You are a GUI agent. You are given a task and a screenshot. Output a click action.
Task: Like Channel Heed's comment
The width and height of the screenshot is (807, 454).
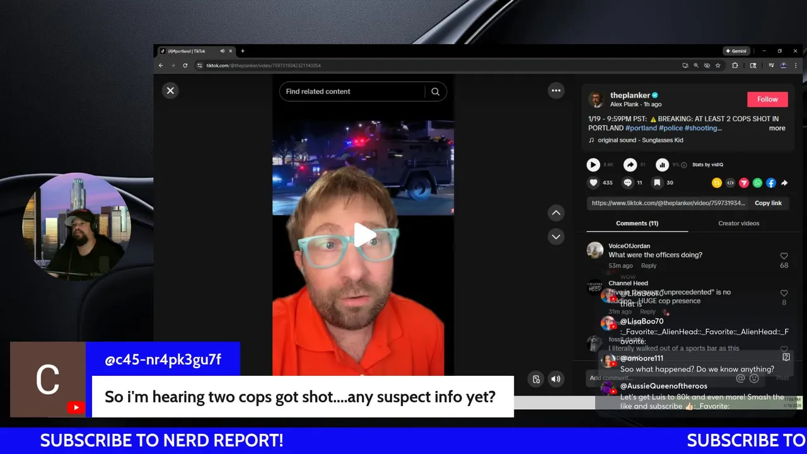[x=784, y=293]
